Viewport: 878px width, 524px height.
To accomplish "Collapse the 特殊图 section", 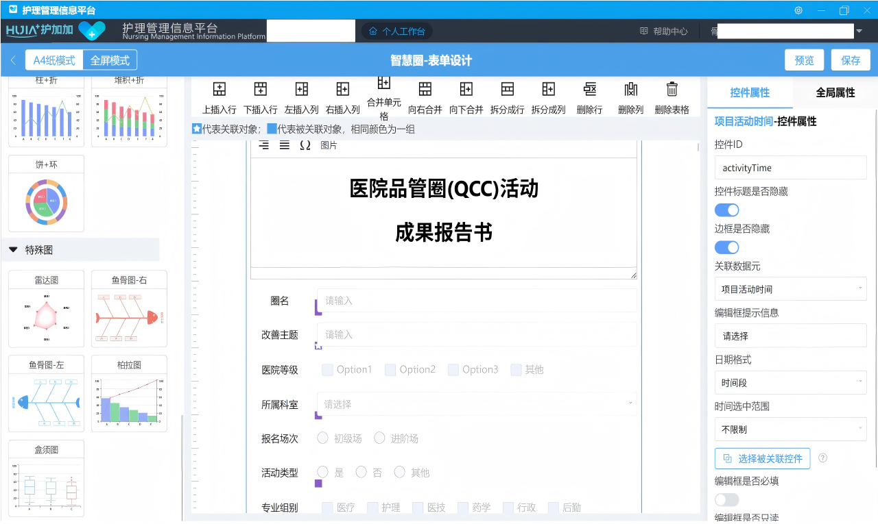I will click(13, 250).
